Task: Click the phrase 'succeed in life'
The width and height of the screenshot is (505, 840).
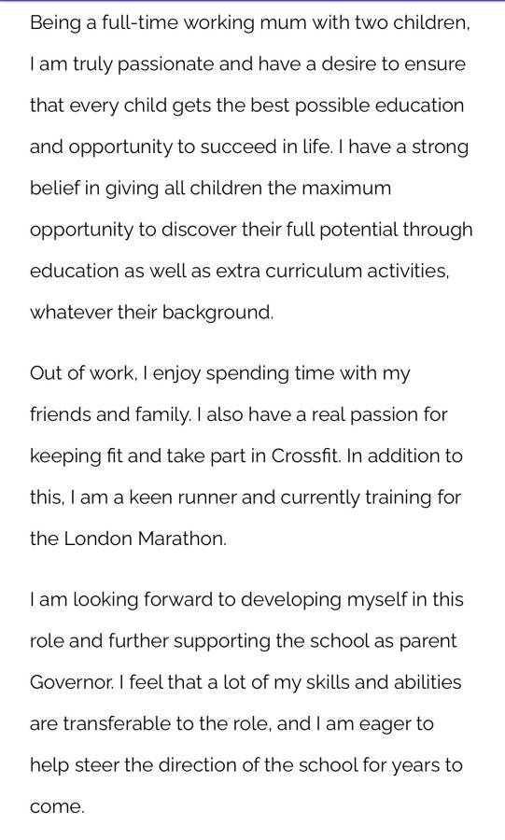Action: (x=266, y=147)
